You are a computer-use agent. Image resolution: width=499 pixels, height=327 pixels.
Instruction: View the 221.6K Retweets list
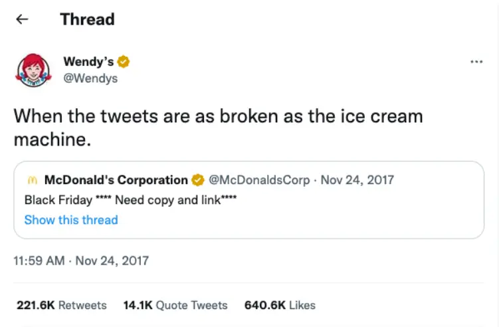coord(61,305)
